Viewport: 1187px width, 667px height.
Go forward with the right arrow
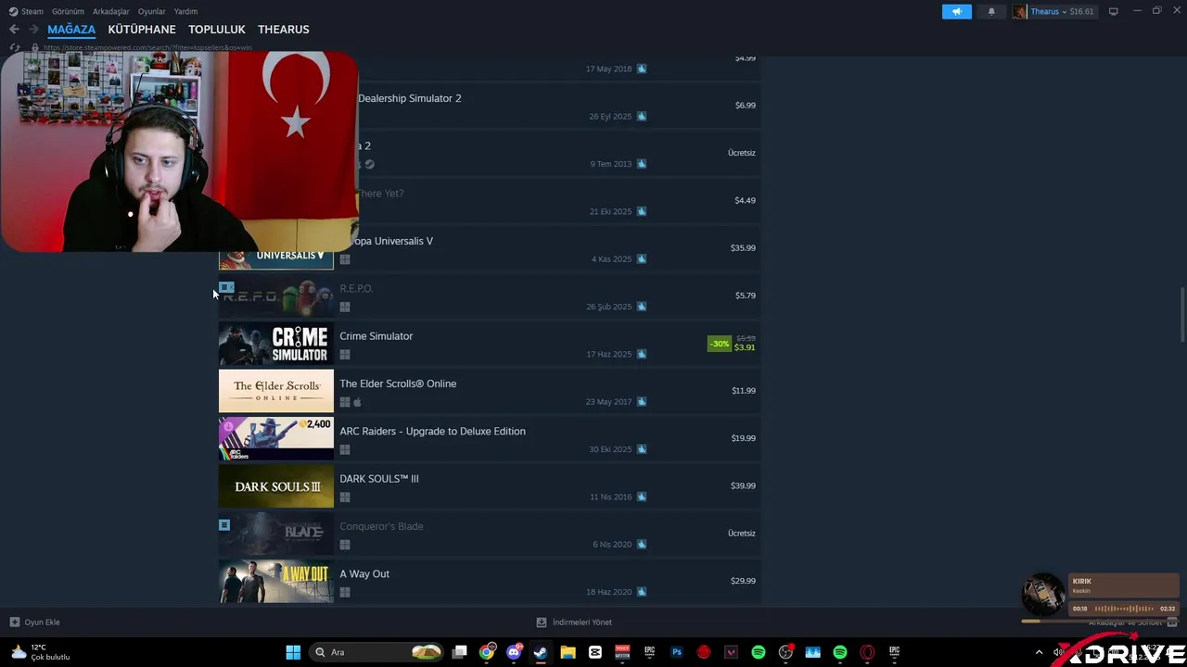pyautogui.click(x=33, y=29)
